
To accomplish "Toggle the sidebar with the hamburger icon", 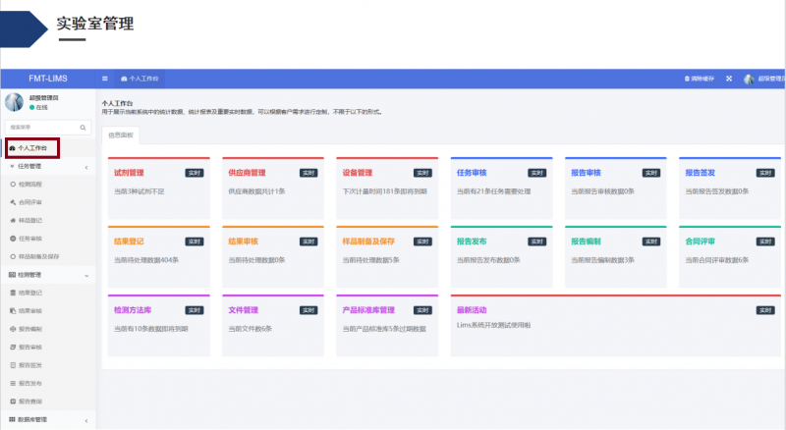I will pyautogui.click(x=105, y=79).
